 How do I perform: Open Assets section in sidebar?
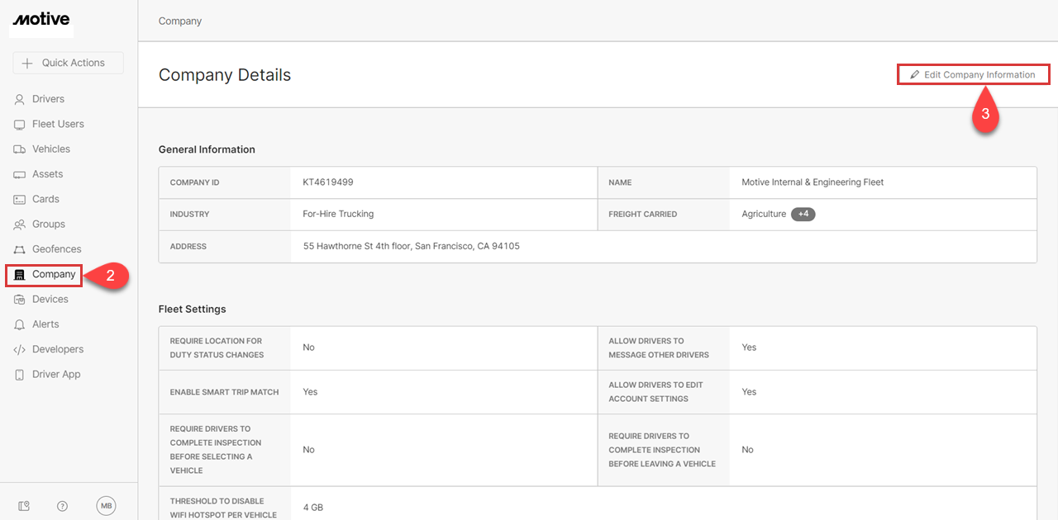click(47, 174)
